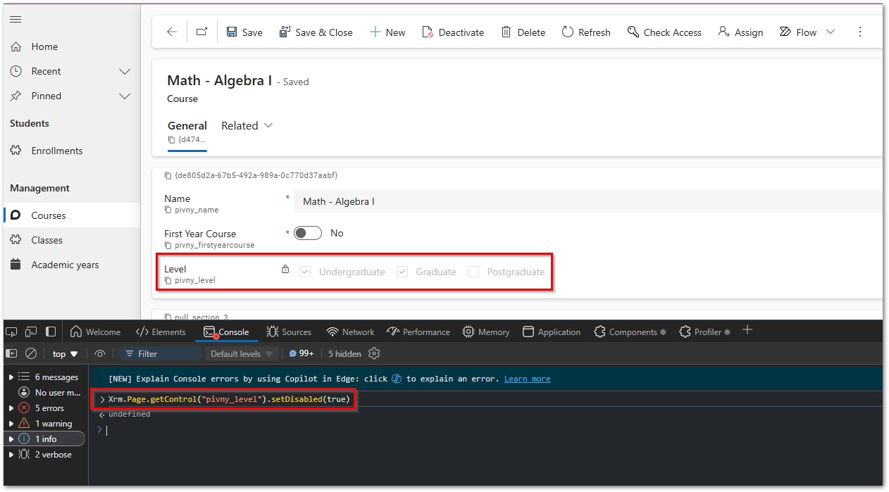Click the console Filter field
This screenshot has height=492, width=889.
[x=160, y=353]
